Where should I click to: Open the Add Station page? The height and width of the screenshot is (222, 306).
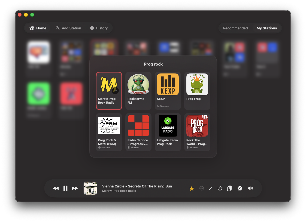[x=68, y=28]
